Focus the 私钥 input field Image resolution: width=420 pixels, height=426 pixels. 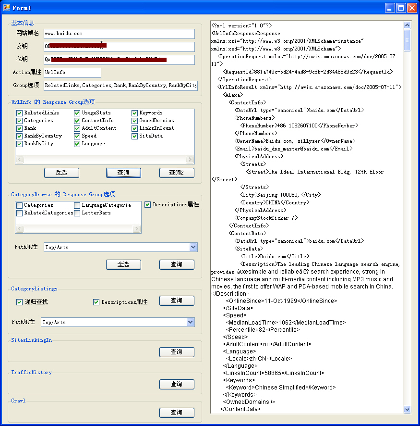point(119,60)
